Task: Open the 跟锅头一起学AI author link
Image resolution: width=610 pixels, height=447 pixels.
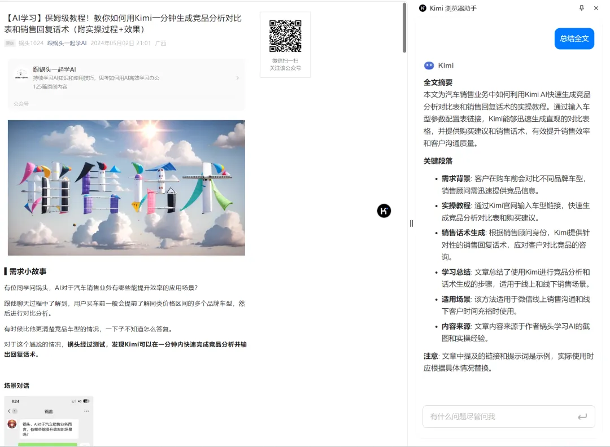Action: click(x=67, y=43)
